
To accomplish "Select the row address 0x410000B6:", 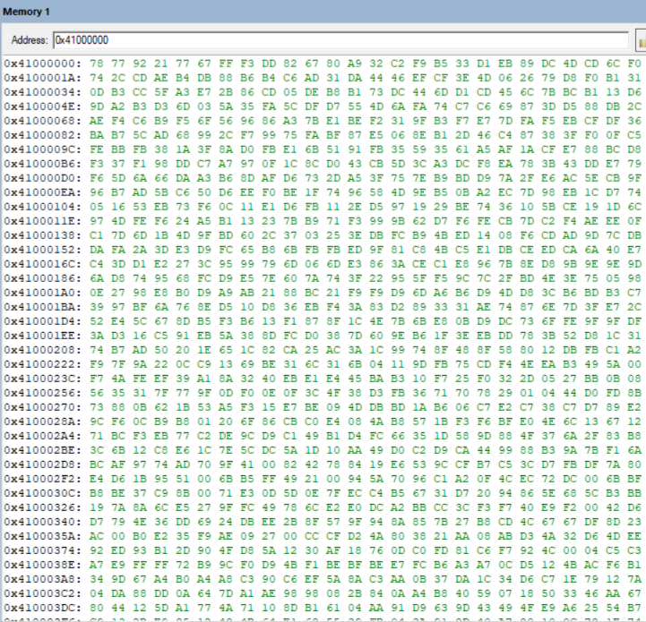I will tap(43, 164).
